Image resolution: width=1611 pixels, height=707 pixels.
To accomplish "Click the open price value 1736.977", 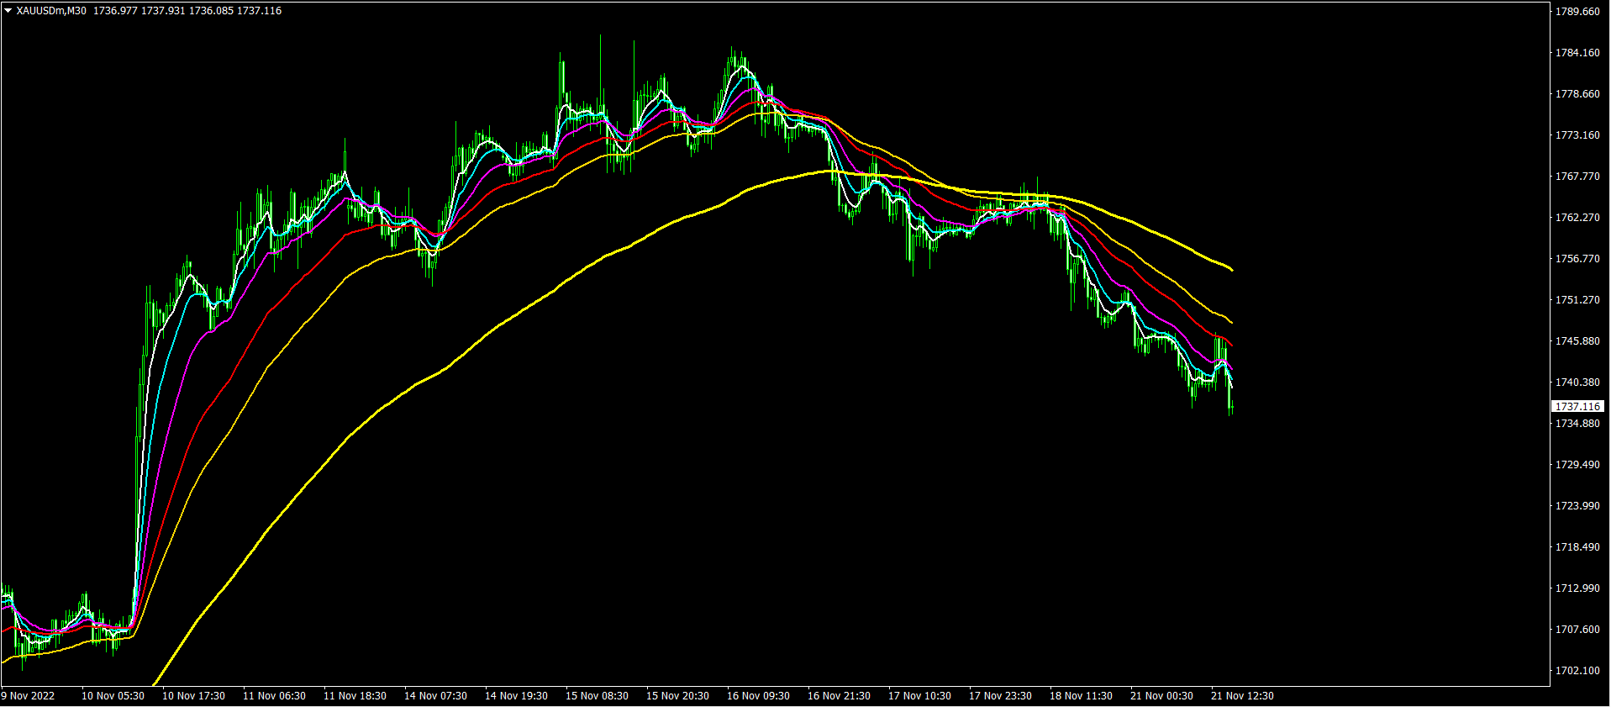I will pyautogui.click(x=115, y=11).
